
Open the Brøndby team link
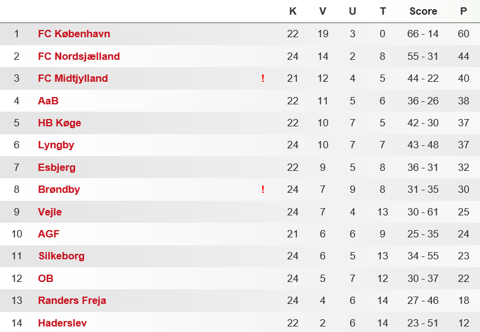pyautogui.click(x=59, y=190)
